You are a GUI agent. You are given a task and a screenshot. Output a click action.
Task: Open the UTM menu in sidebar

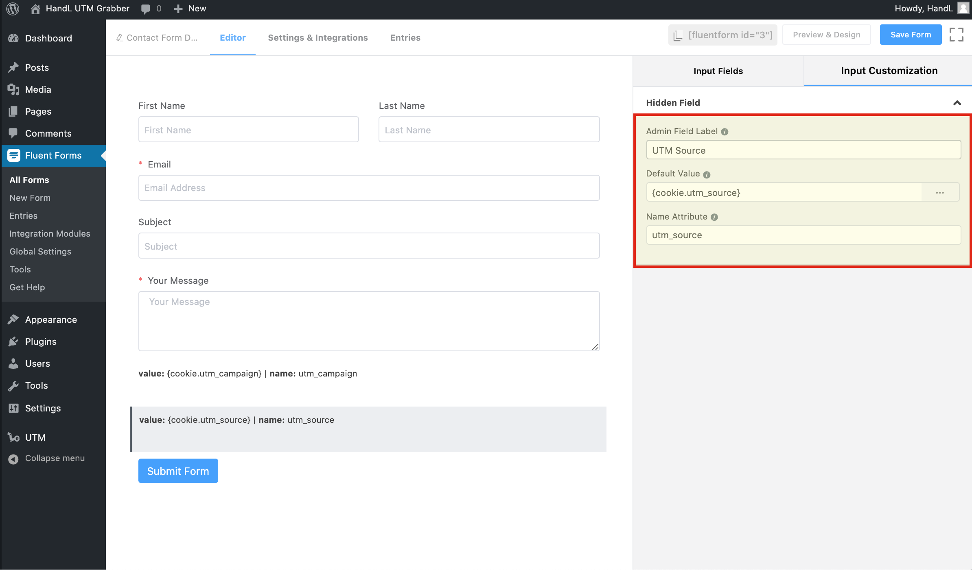point(35,437)
